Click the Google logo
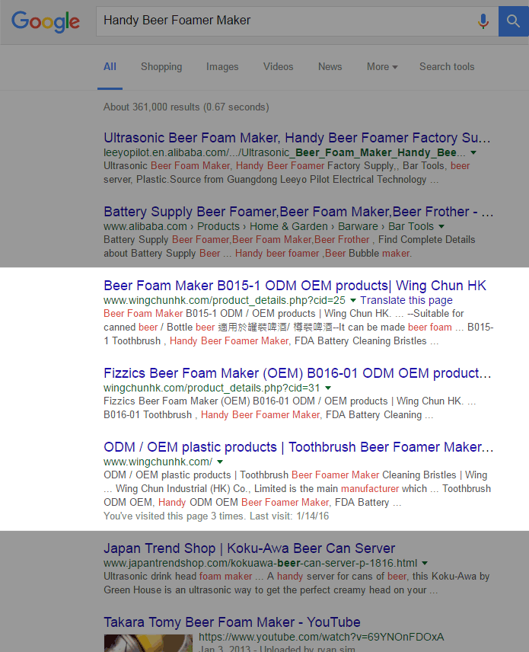The height and width of the screenshot is (652, 529). tap(46, 21)
